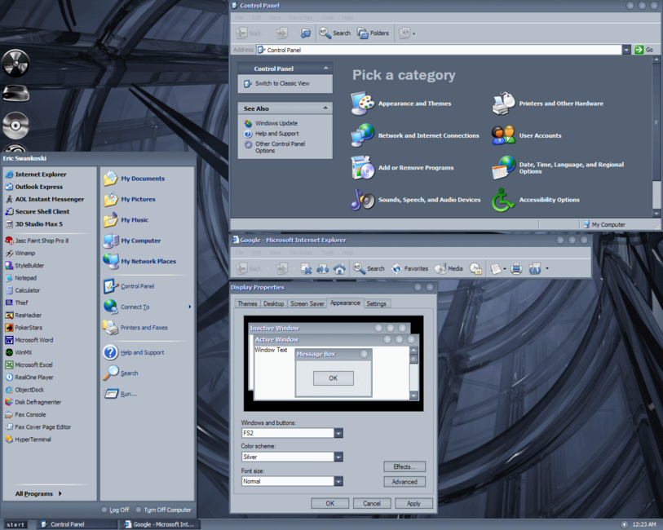Open Media in Internet Explorer toolbar
The height and width of the screenshot is (530, 663).
click(x=449, y=268)
